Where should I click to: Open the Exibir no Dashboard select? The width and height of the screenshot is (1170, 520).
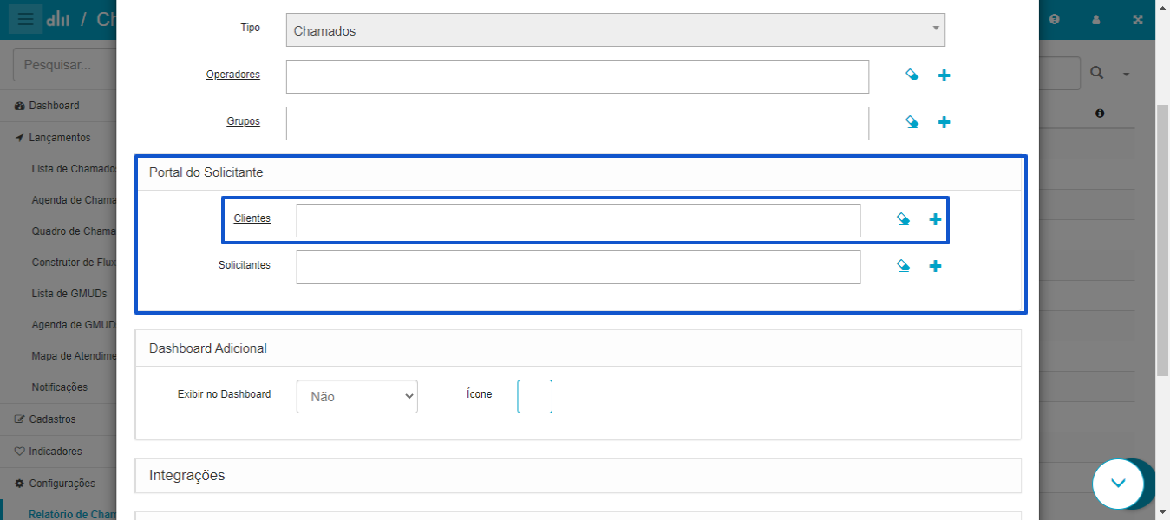click(357, 396)
